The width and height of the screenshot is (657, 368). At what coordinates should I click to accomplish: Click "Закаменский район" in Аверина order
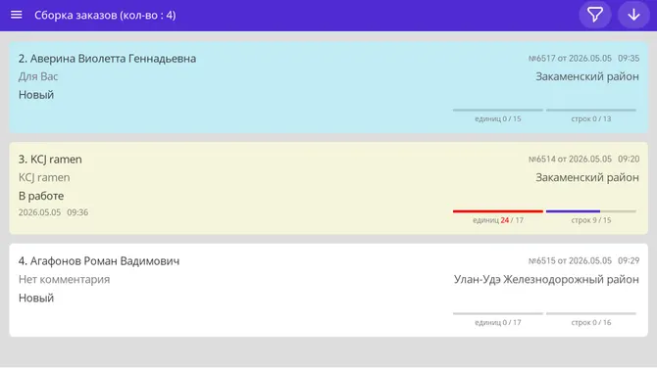tap(587, 76)
